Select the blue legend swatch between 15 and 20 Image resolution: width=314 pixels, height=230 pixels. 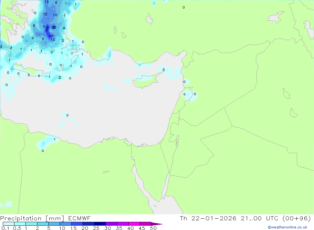pos(77,224)
